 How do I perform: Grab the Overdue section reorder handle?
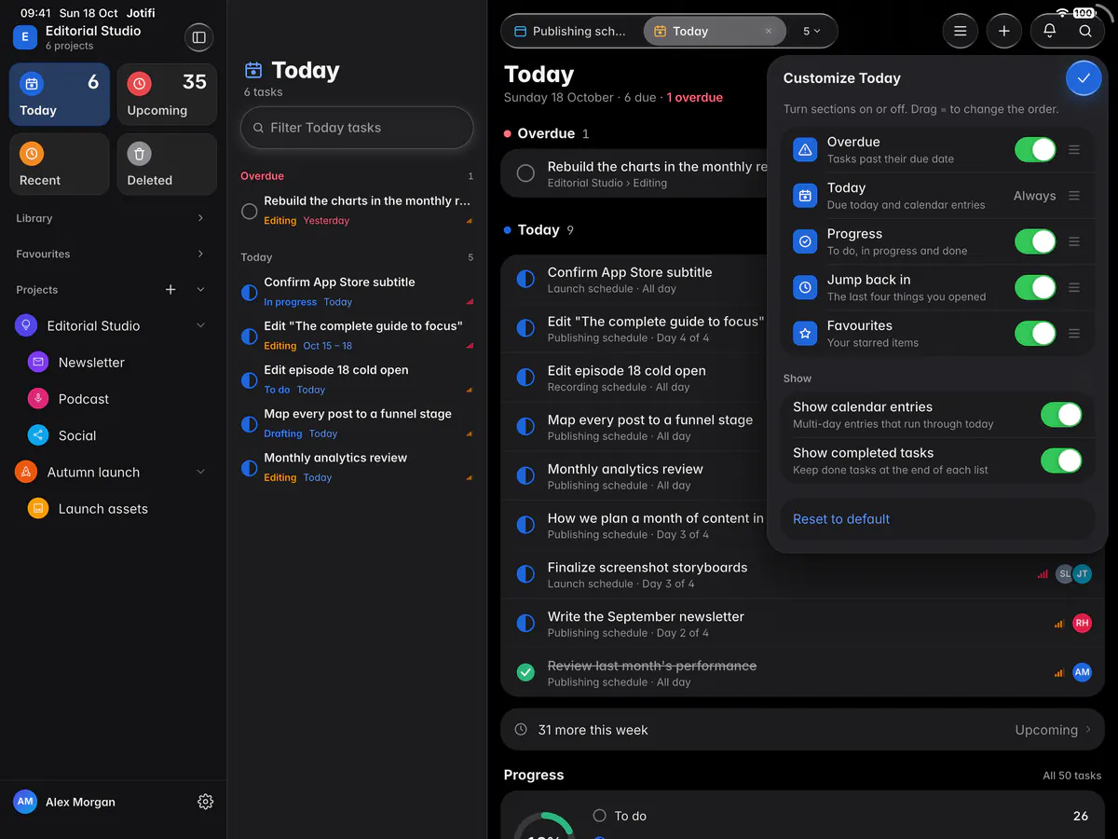1074,150
